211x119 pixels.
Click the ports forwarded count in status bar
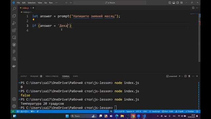pos(33,111)
